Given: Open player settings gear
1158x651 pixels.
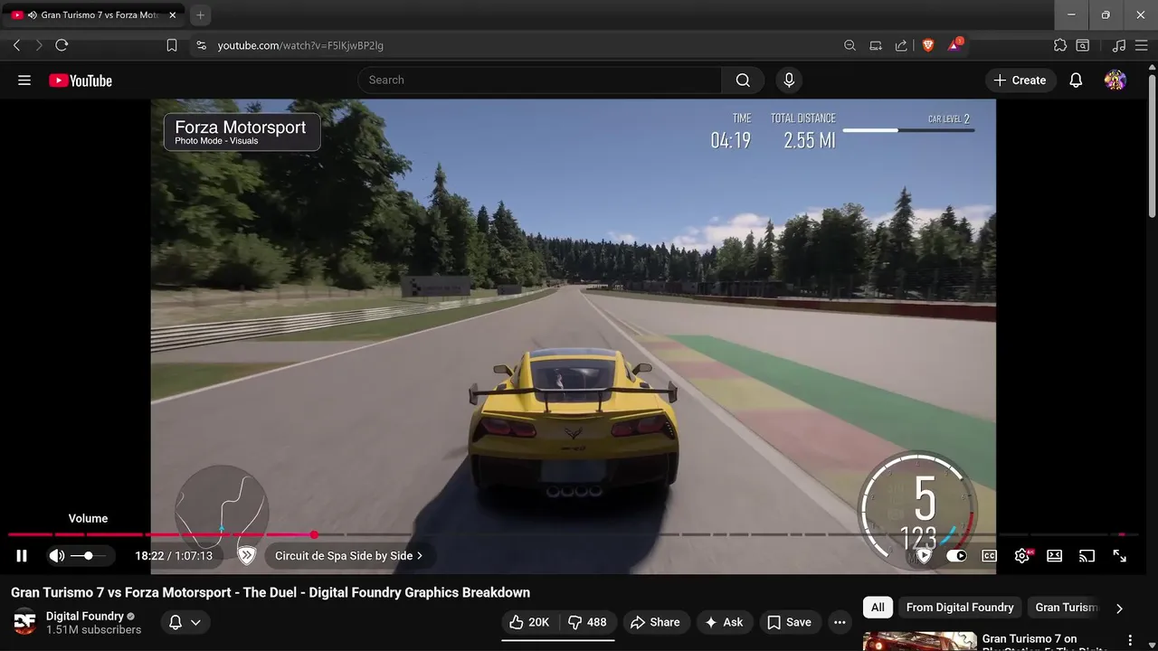Looking at the screenshot, I should (1022, 556).
